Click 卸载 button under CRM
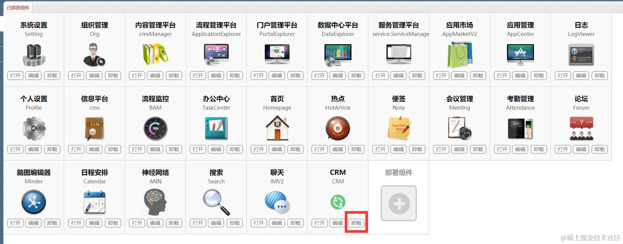Screen dimensions: 623x244 [x=356, y=223]
